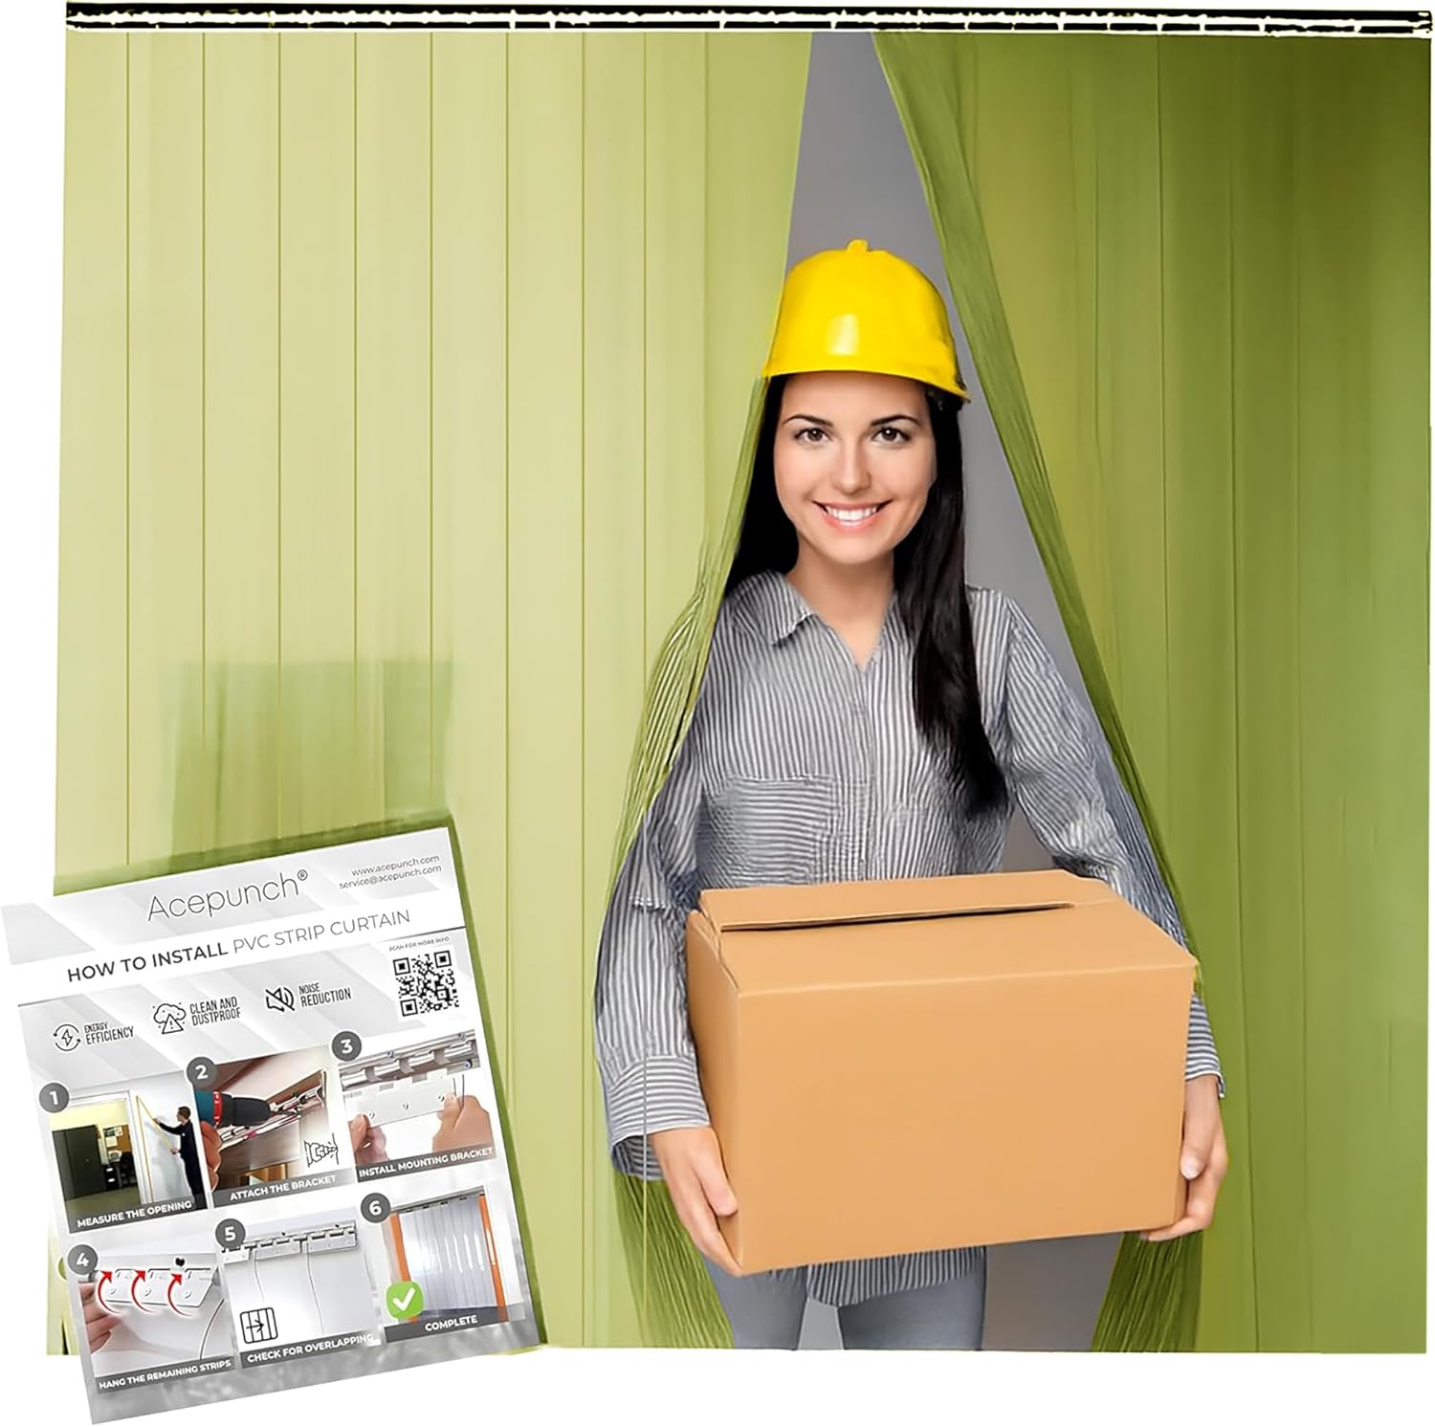Click the 'CHECK FOR OVERLAPPING' caption

(310, 1350)
